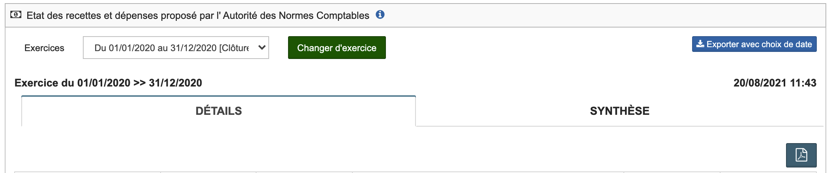Click the blue info icon beside the title

pos(380,15)
